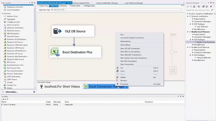Collapse the Modify Excel Filename project node
Image resolution: width=216 pixels, height=121 pixels.
[188, 32]
